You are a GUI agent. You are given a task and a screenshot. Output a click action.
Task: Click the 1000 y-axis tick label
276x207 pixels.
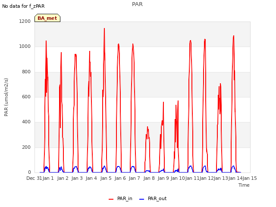[25, 47]
